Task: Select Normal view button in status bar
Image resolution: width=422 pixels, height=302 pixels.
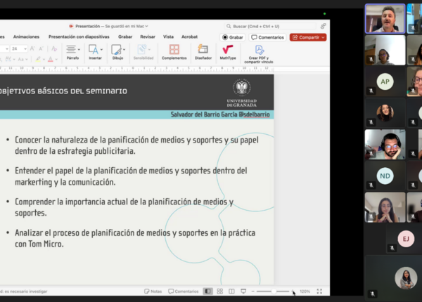Action: click(x=207, y=291)
